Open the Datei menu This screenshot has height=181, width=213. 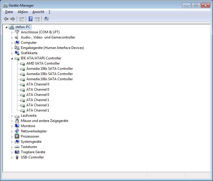(x=9, y=12)
